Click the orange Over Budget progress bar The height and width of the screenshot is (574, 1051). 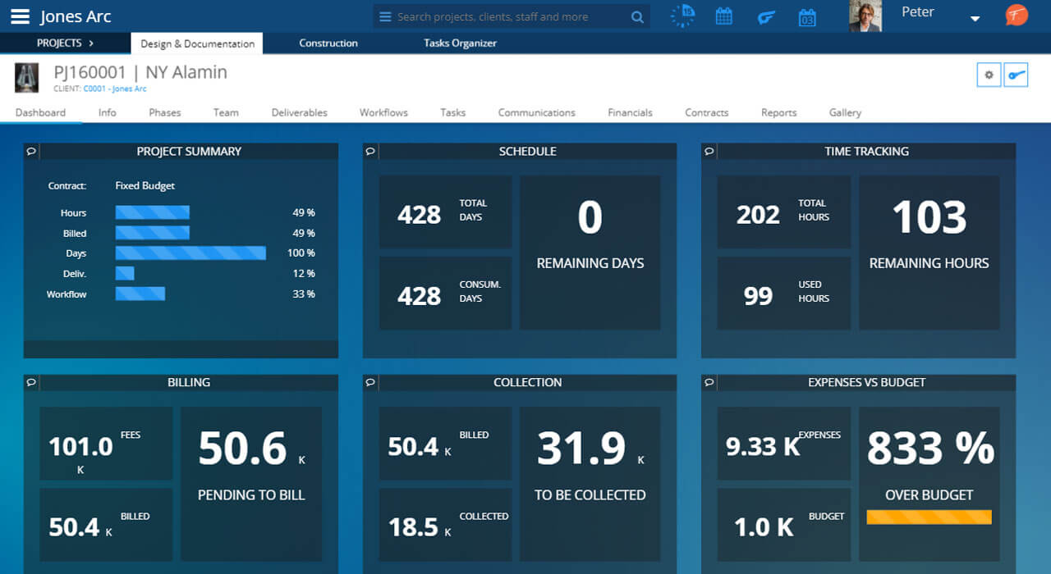pos(929,517)
